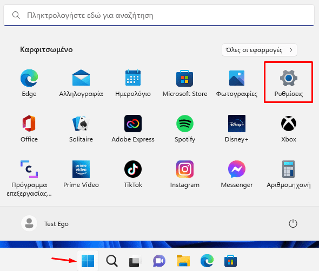Launch Prime Video
319x271 pixels.
pos(81,174)
